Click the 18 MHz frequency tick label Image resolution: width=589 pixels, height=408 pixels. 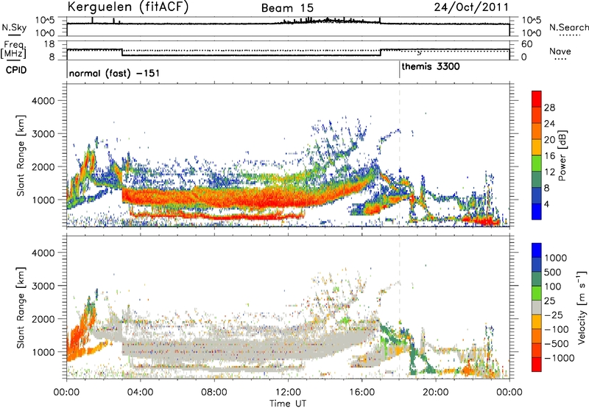pyautogui.click(x=49, y=44)
